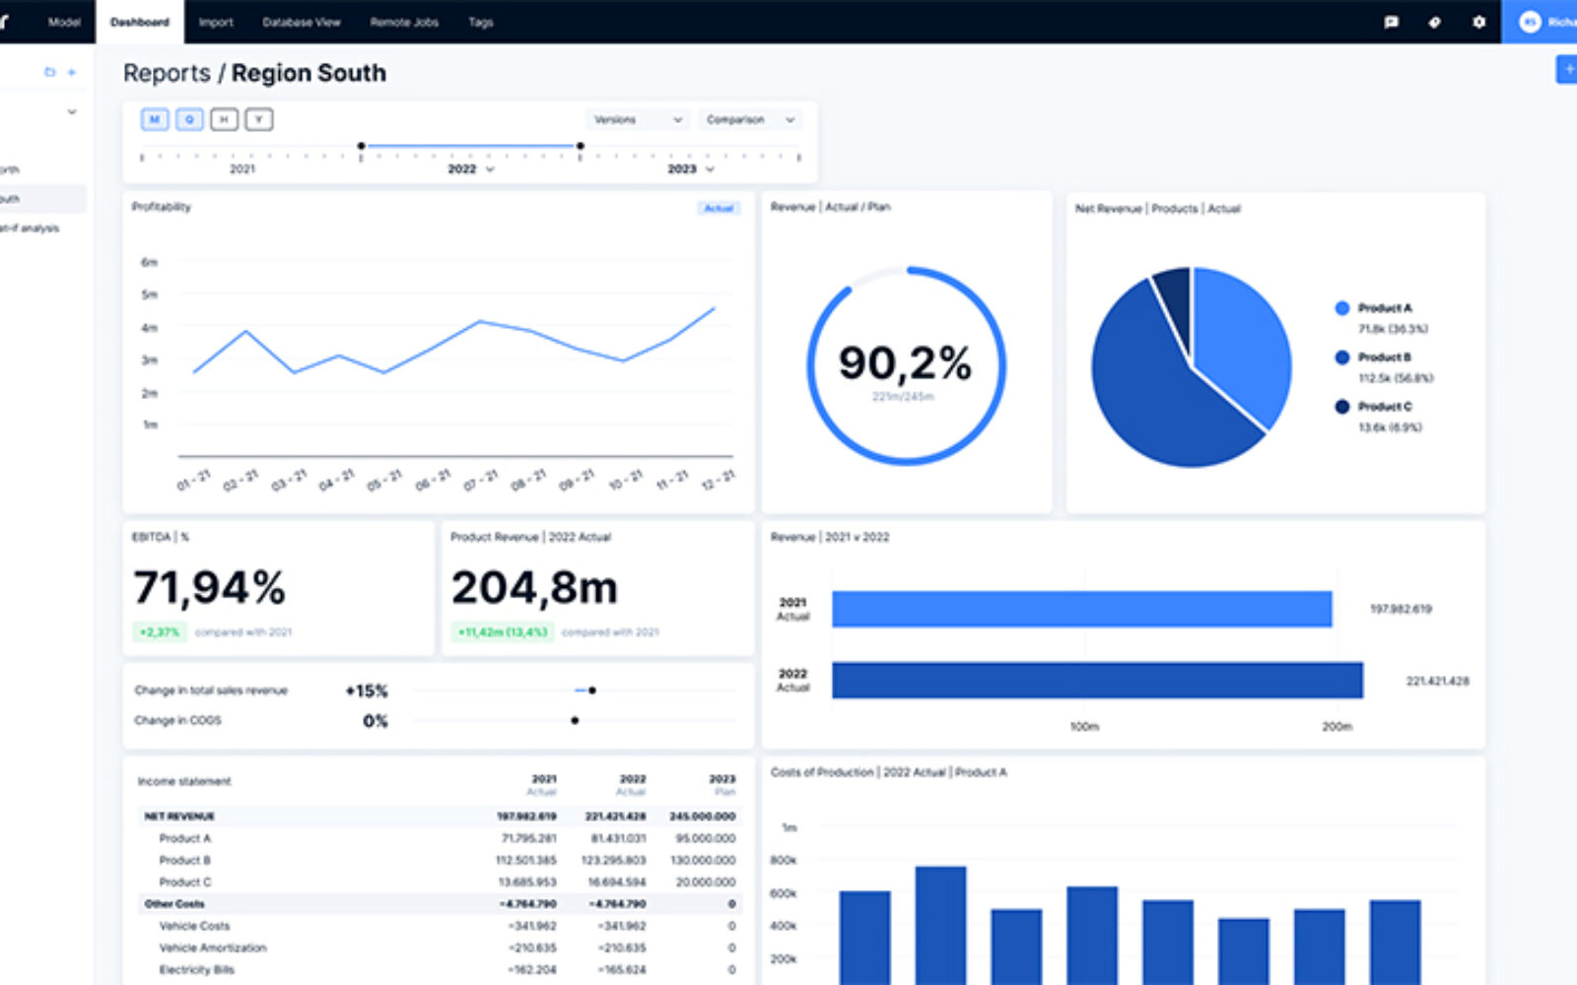This screenshot has width=1577, height=985.
Task: Click the Product A legend dot
Action: click(x=1341, y=308)
